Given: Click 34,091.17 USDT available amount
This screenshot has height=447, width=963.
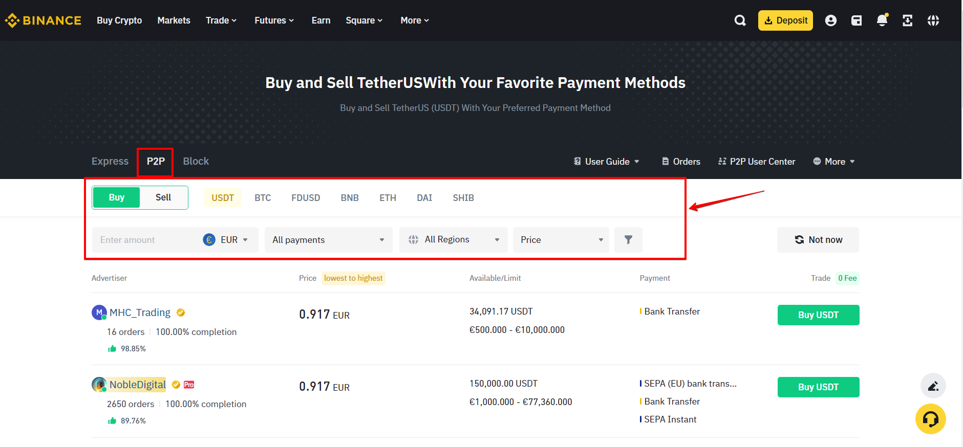Looking at the screenshot, I should [x=501, y=311].
